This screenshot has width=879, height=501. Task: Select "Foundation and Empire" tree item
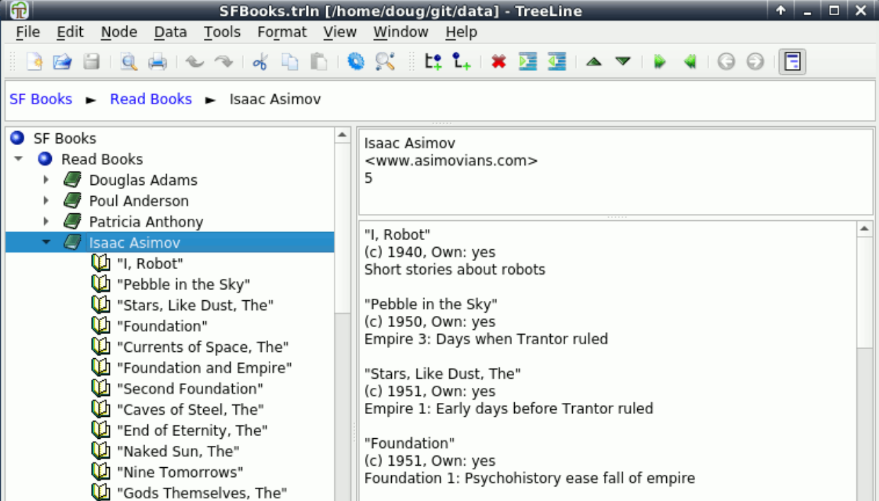pos(205,368)
